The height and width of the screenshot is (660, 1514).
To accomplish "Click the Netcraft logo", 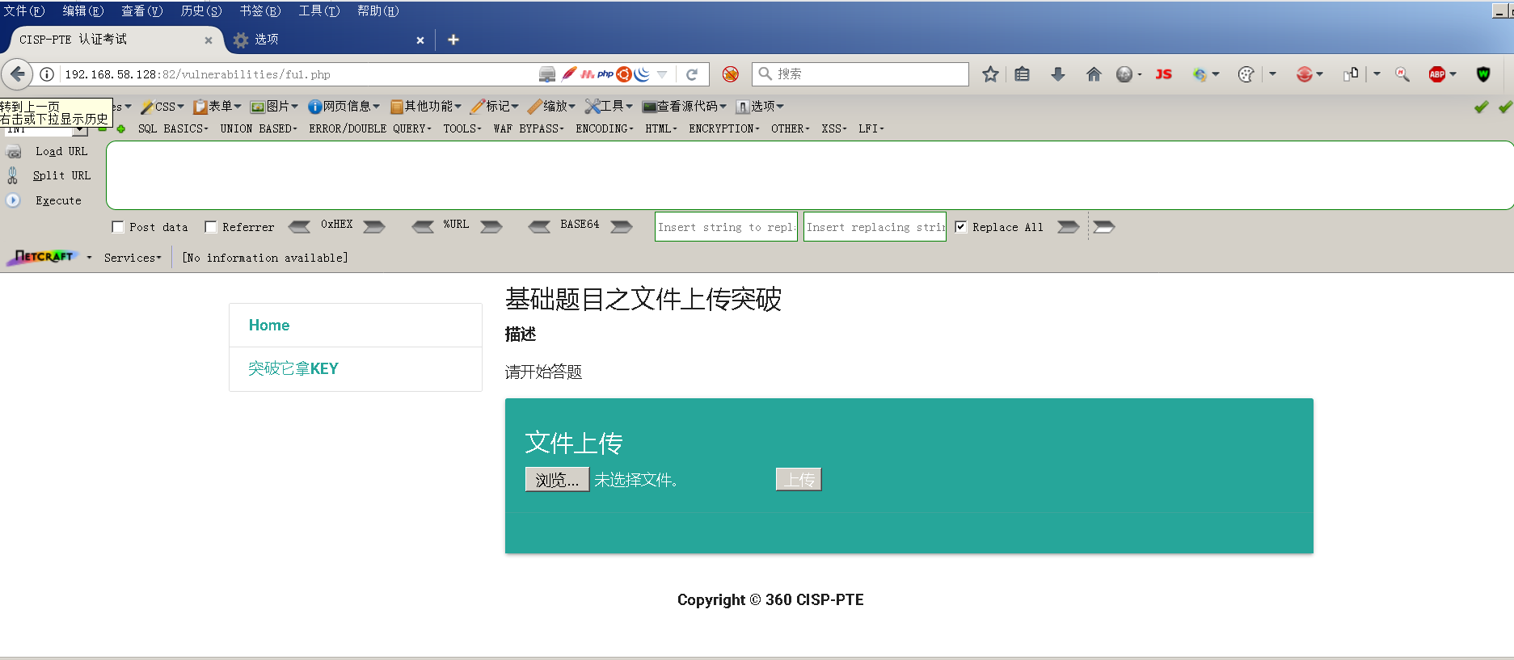I will tap(42, 257).
